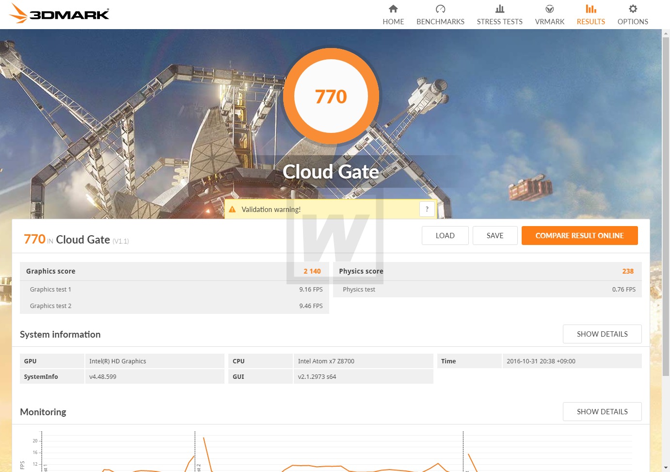Click the Graphics score value 2 140
This screenshot has height=472, width=670.
point(312,271)
